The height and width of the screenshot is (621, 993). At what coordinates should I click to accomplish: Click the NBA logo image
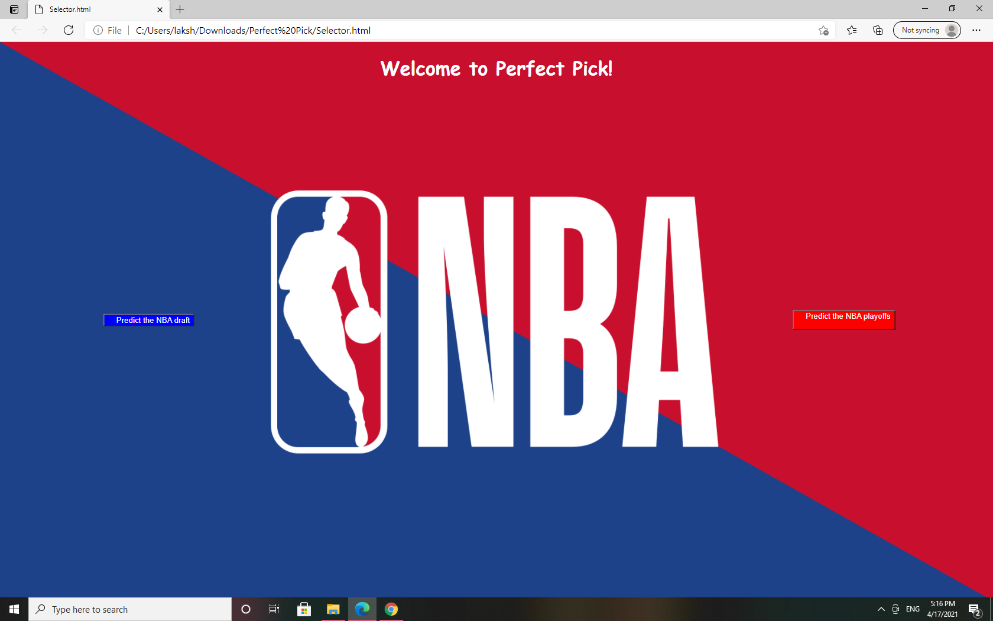coord(495,322)
